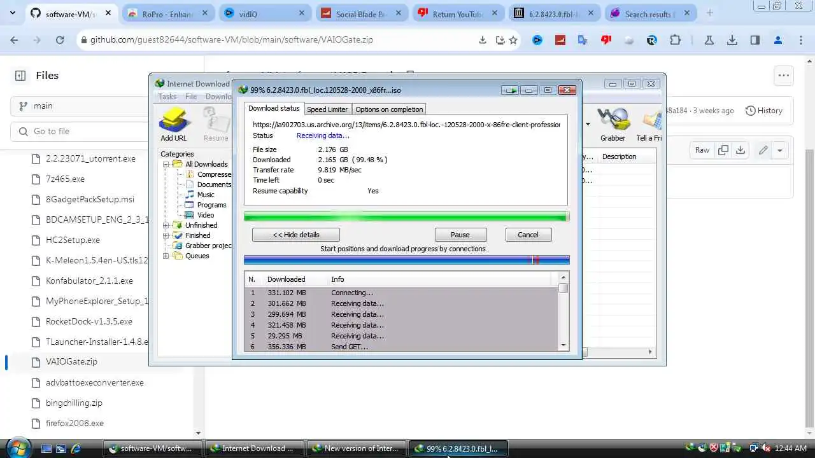Click the browser address bar URL
This screenshot has width=815, height=458.
coord(232,39)
